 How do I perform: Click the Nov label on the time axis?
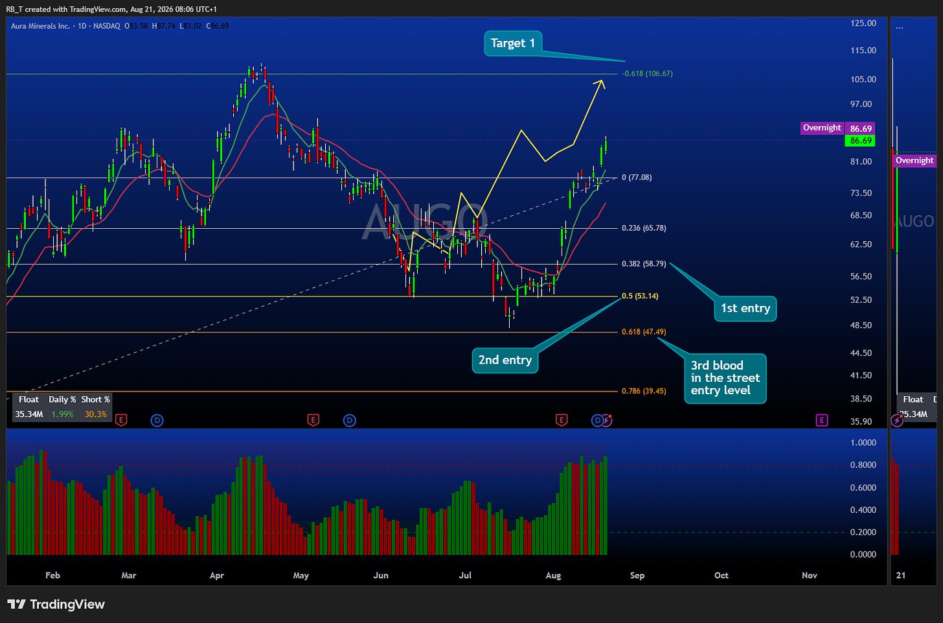click(x=810, y=575)
